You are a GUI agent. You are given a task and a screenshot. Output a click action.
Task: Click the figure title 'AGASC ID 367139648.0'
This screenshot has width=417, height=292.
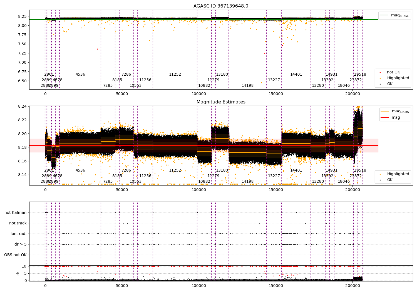coord(221,6)
